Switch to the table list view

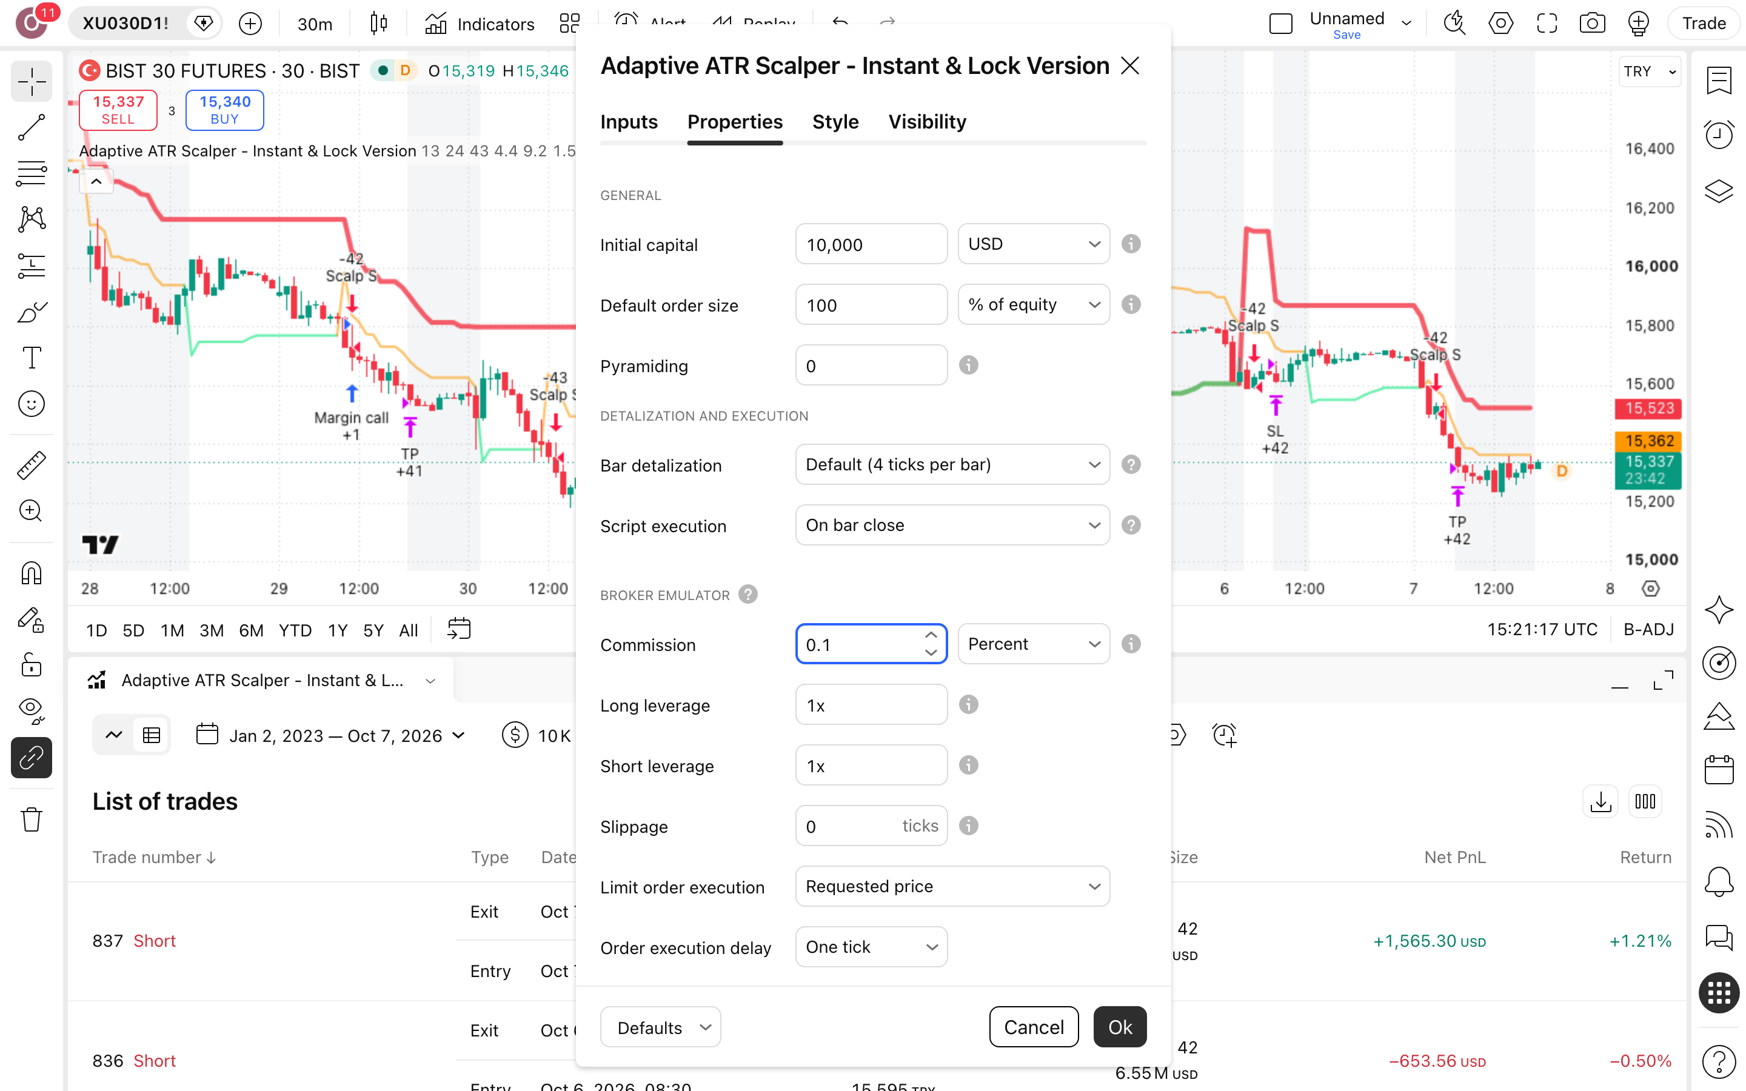point(152,735)
